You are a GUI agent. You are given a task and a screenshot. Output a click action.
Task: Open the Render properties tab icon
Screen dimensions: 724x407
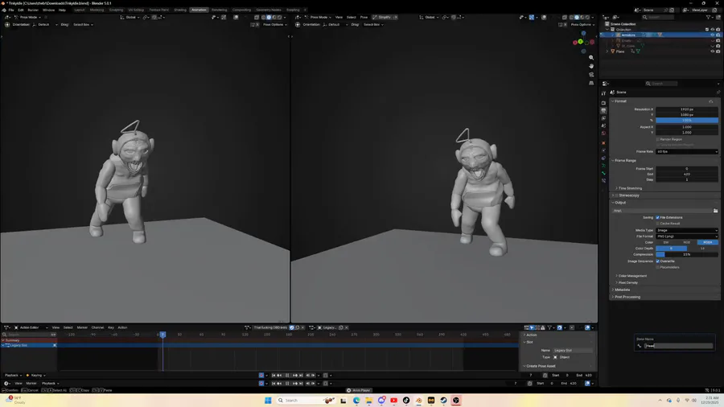coord(603,103)
